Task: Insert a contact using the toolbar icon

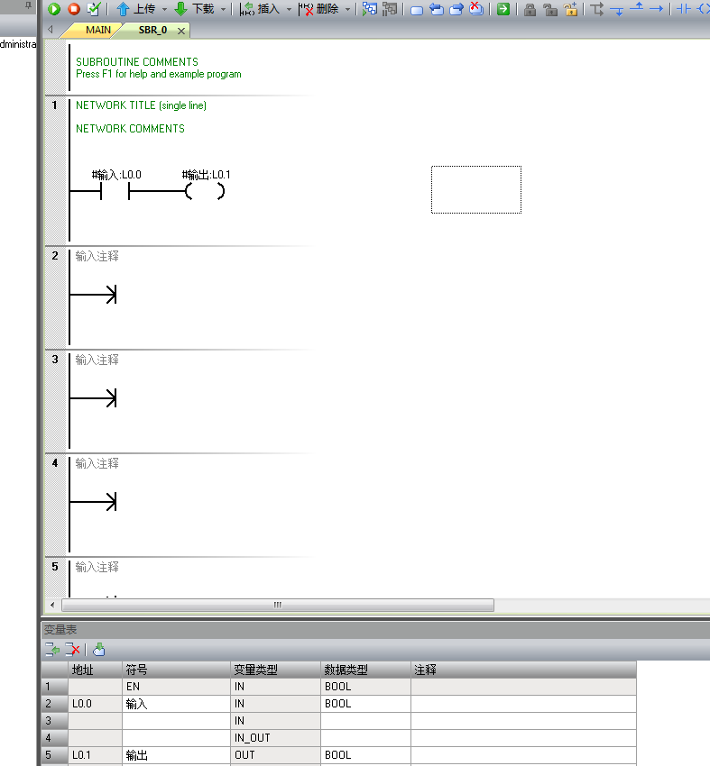Action: click(x=684, y=9)
